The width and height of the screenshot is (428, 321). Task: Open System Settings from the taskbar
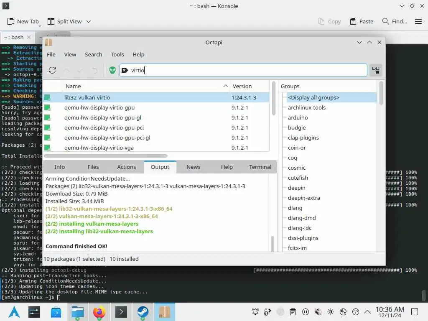coord(34,312)
